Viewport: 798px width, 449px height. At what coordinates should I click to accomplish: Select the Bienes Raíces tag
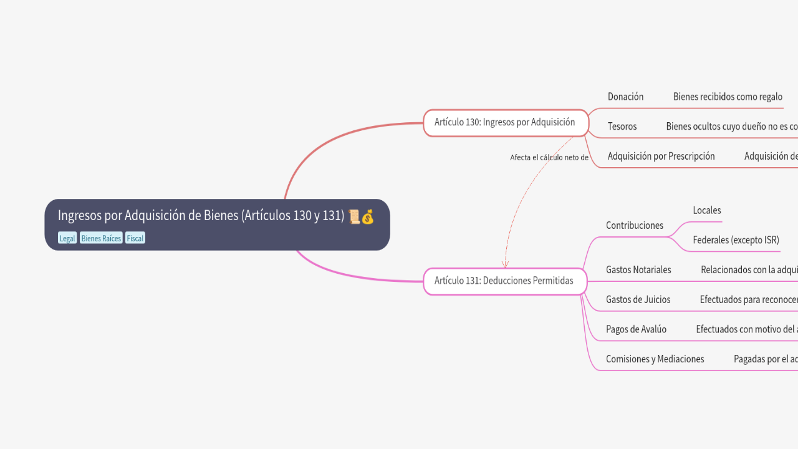click(x=101, y=238)
